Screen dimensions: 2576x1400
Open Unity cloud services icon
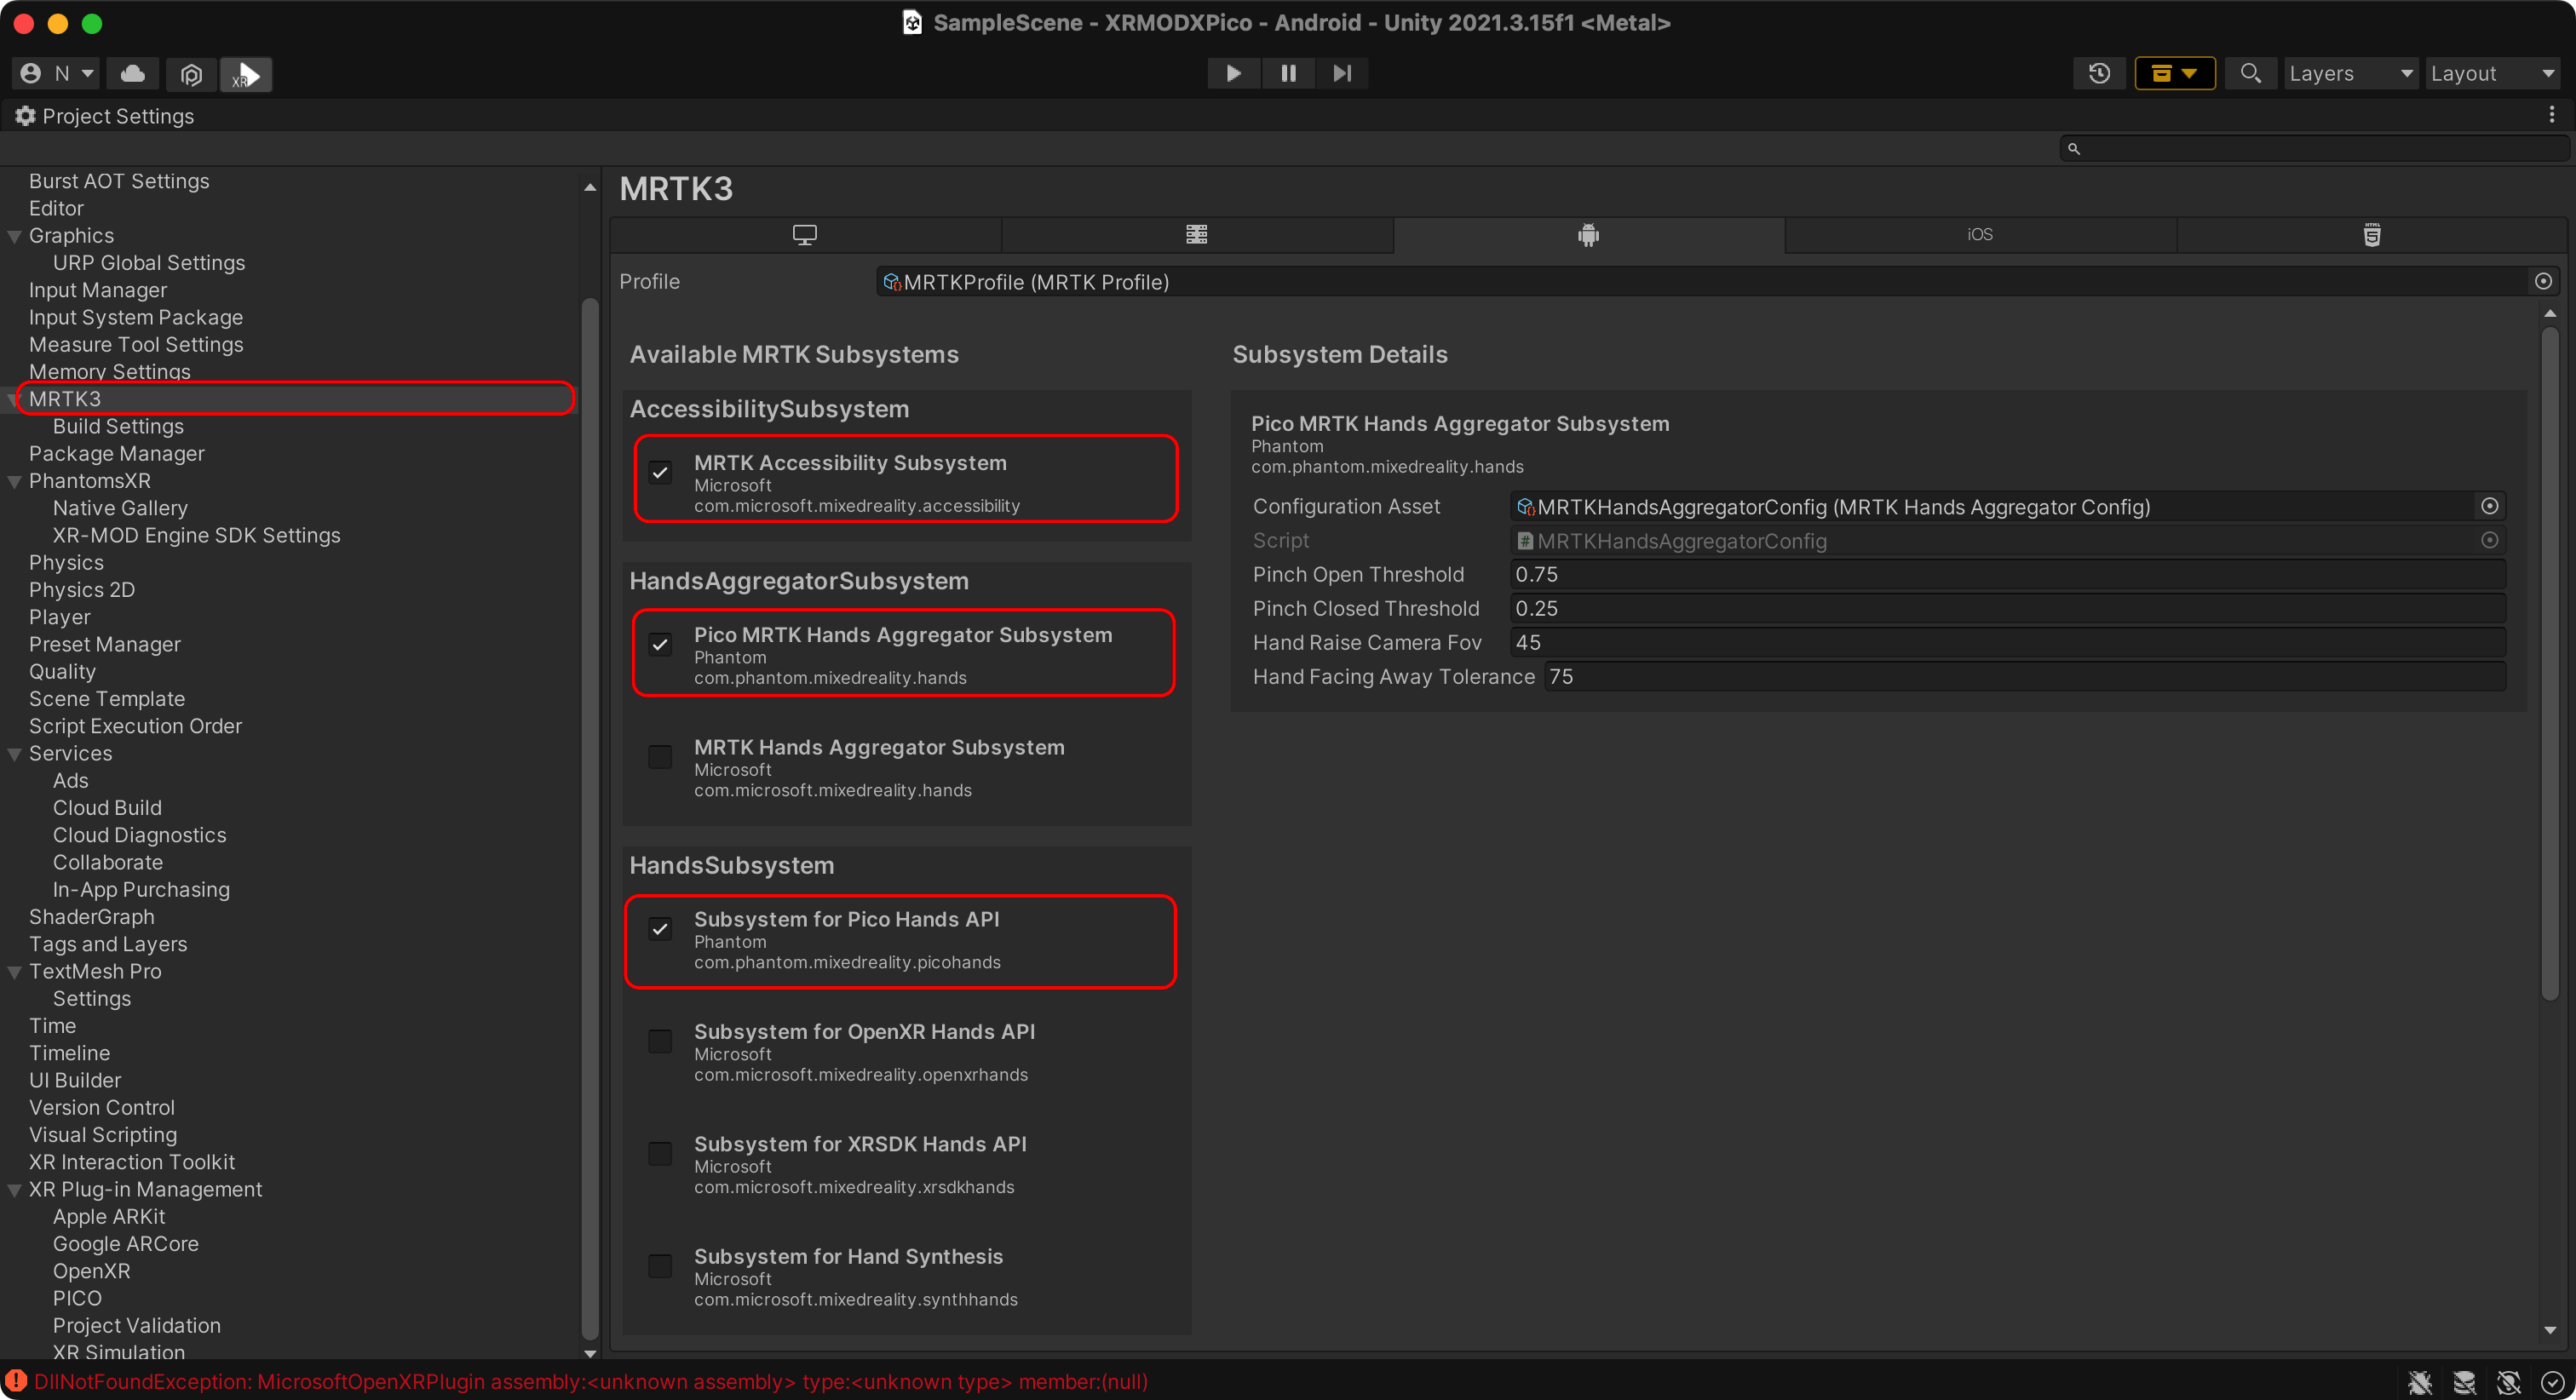[133, 73]
